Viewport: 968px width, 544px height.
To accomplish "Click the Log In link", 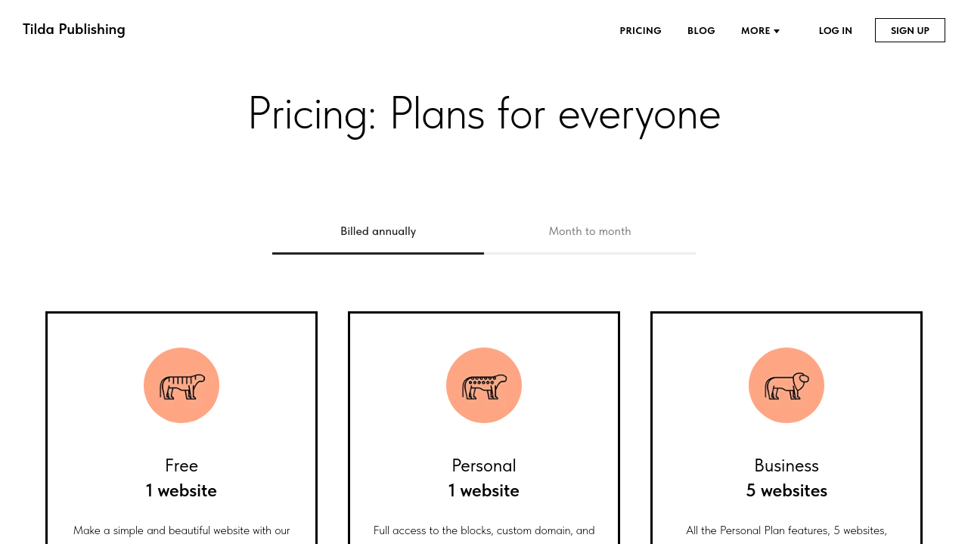I will click(x=835, y=31).
